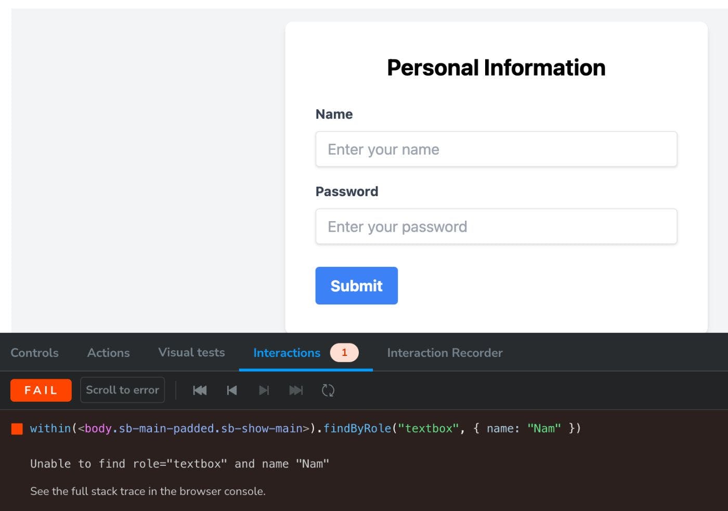This screenshot has width=728, height=511.
Task: Open the Actions tab
Action: (108, 353)
